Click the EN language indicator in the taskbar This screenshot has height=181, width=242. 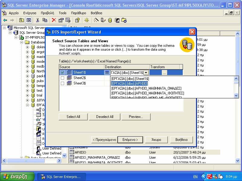click(x=195, y=177)
